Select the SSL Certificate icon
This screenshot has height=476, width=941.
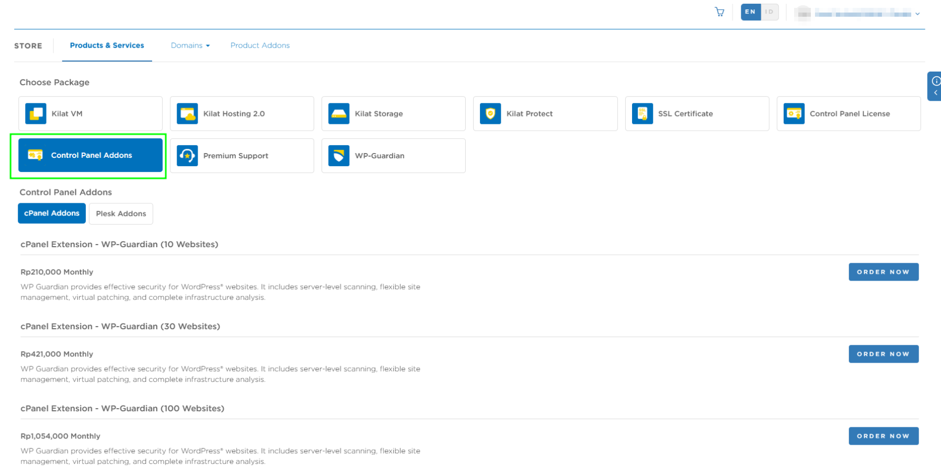click(642, 113)
